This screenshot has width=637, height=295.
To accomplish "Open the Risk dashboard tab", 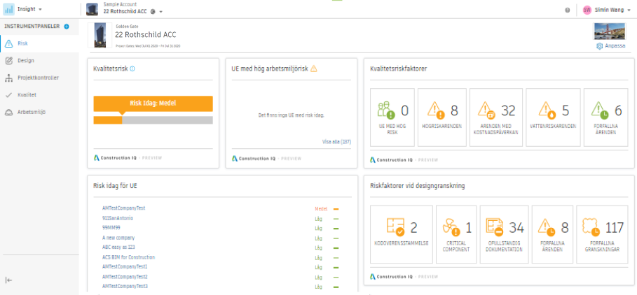I will tap(22, 43).
